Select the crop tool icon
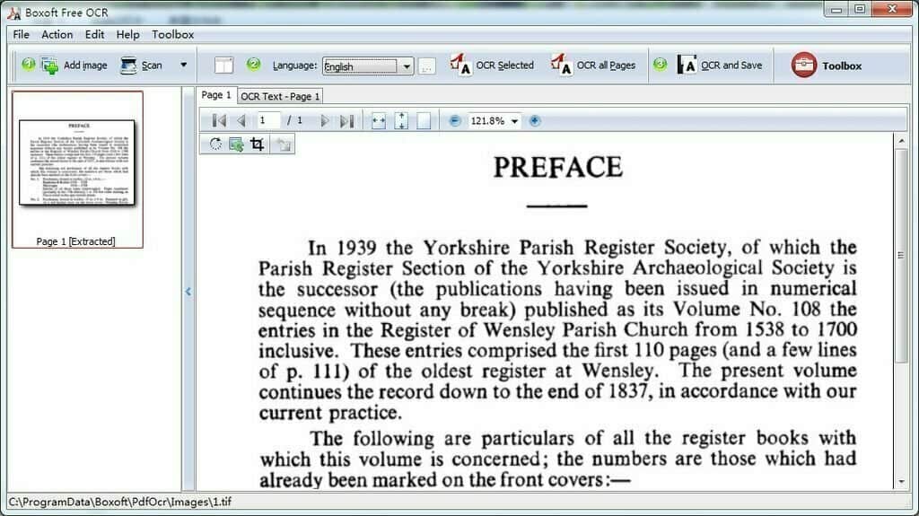 (258, 144)
